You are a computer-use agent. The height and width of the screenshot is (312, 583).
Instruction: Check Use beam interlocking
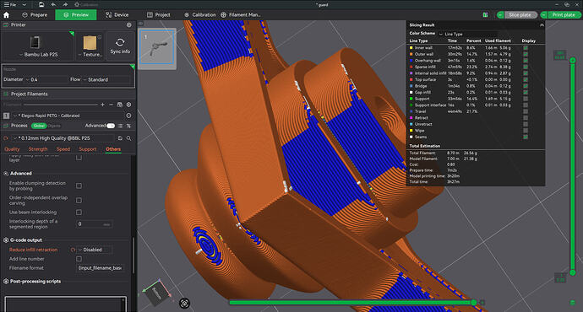(79, 212)
